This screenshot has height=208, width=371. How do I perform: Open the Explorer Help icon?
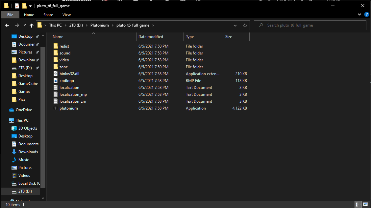[366, 15]
